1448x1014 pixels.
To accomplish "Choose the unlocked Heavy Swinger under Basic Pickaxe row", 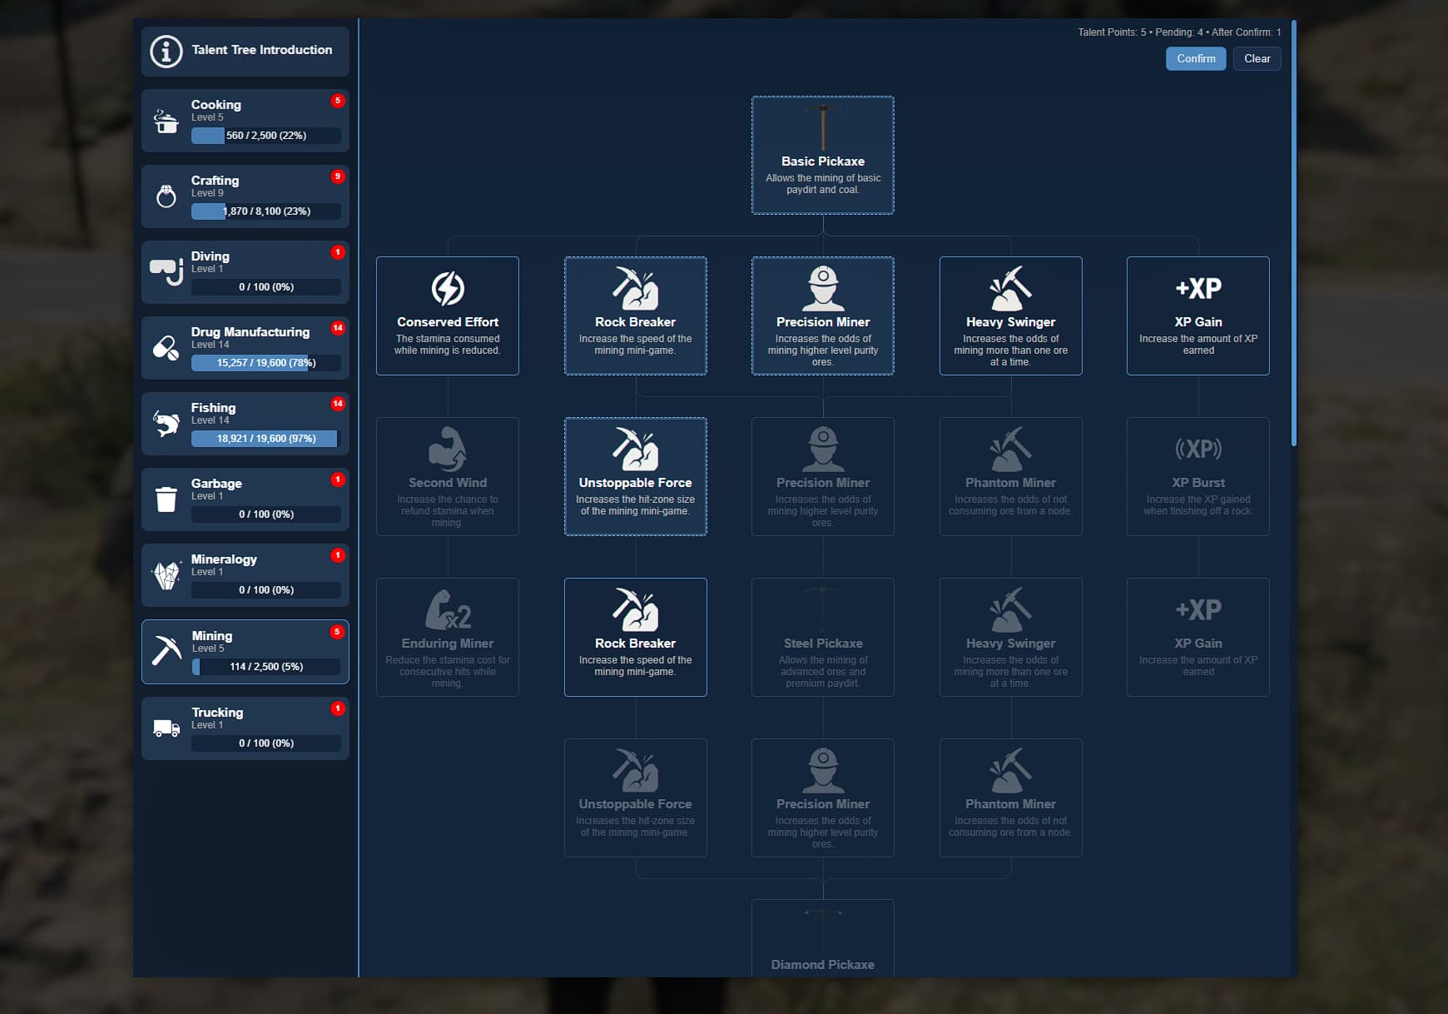I will [x=1011, y=316].
